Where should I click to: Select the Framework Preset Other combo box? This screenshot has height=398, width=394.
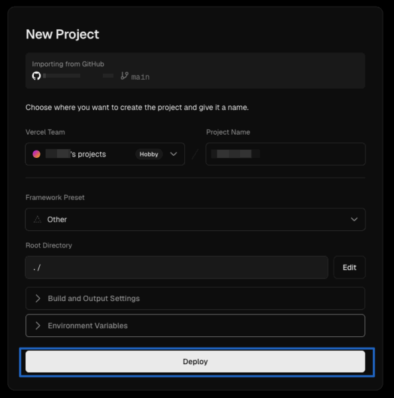195,220
